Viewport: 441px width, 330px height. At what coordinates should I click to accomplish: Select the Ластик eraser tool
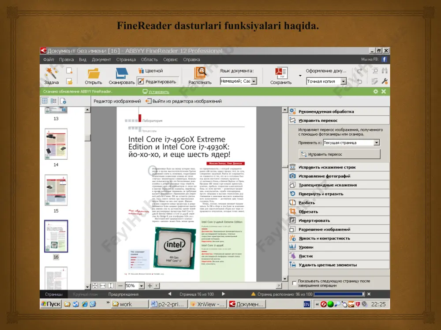click(339, 256)
